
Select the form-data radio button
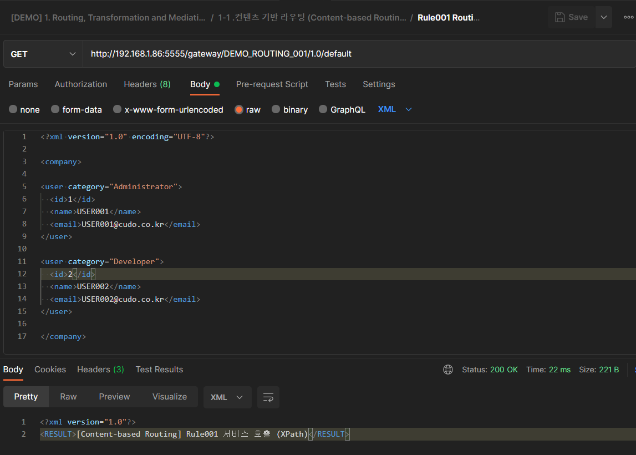(55, 109)
